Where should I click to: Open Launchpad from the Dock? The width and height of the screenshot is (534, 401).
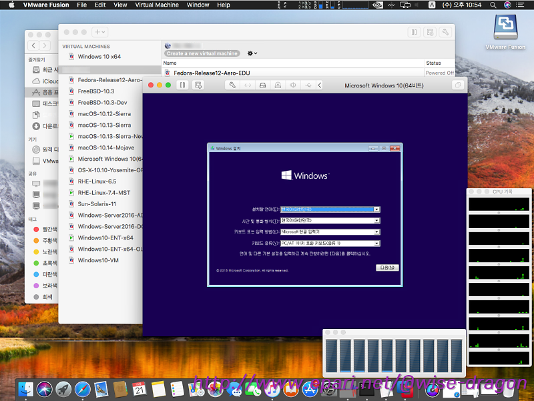[63, 390]
